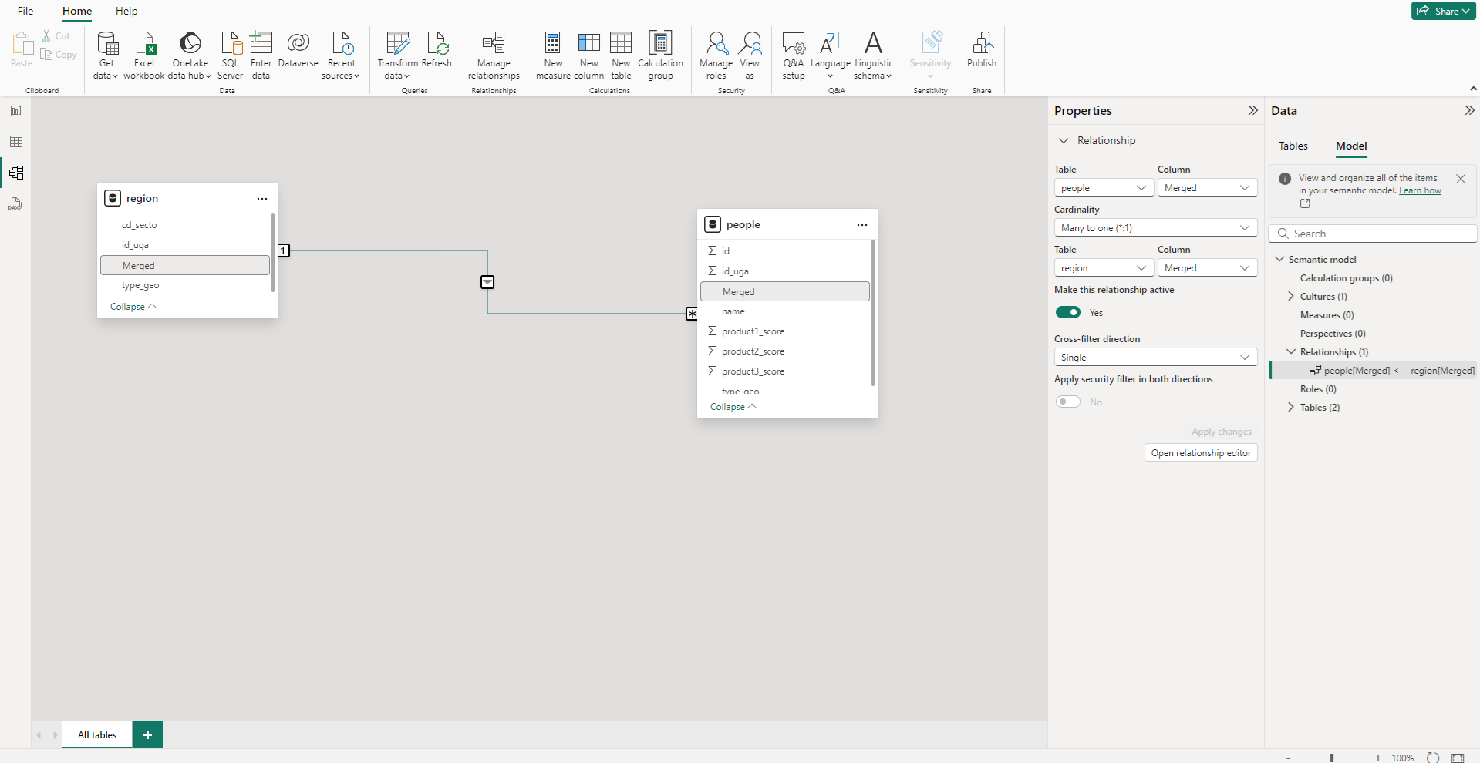Add a new layout tab
The image size is (1480, 763).
coord(147,734)
